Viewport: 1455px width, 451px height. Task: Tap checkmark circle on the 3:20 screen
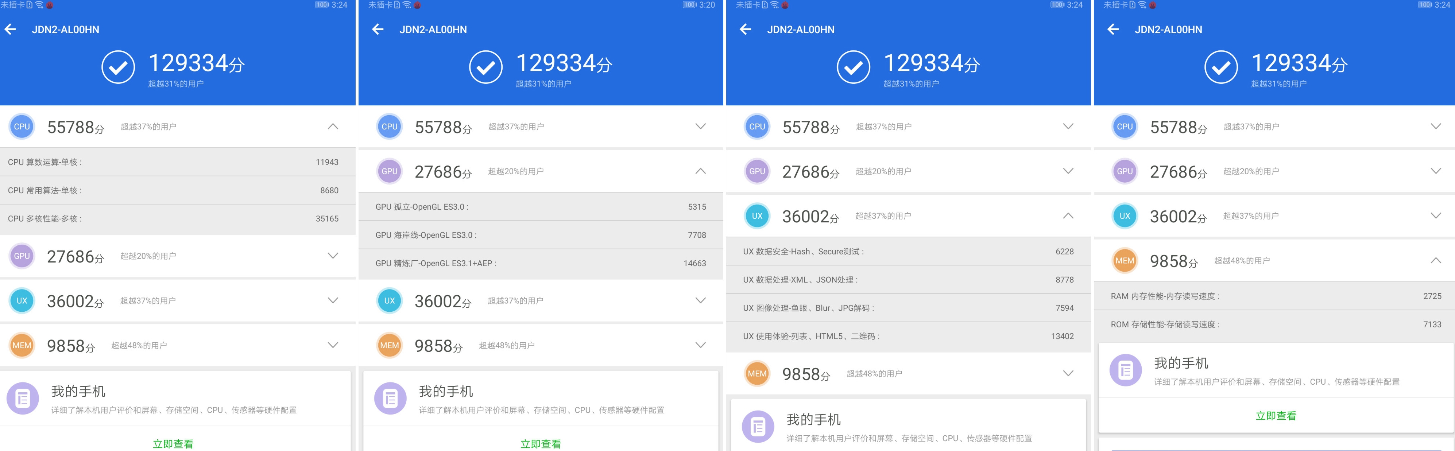(485, 67)
